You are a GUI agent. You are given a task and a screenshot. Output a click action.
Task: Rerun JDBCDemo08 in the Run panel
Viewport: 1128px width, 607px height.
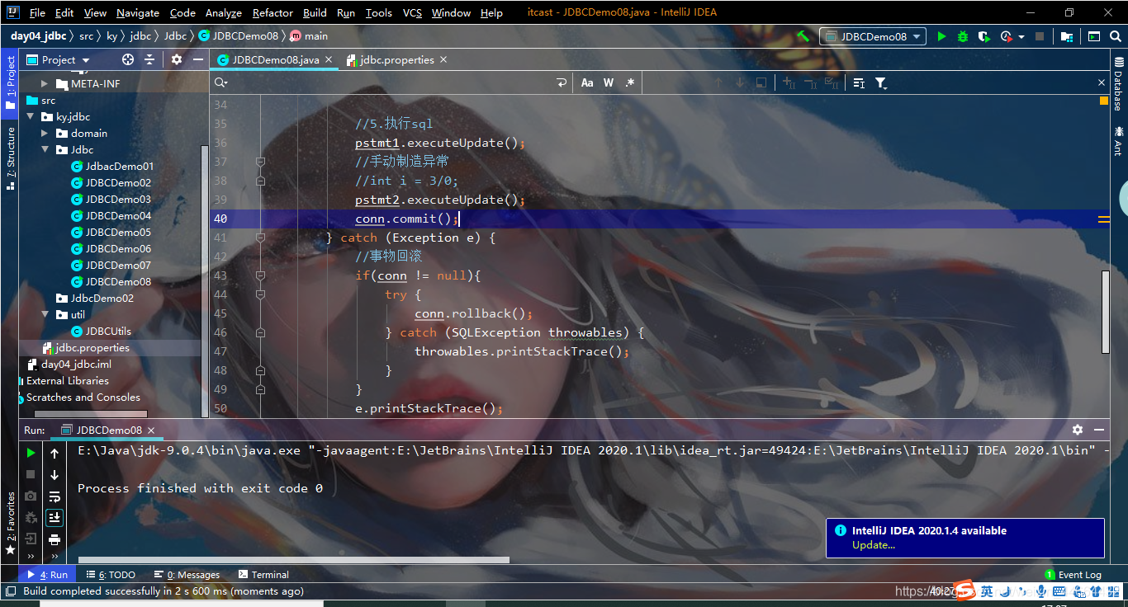31,453
